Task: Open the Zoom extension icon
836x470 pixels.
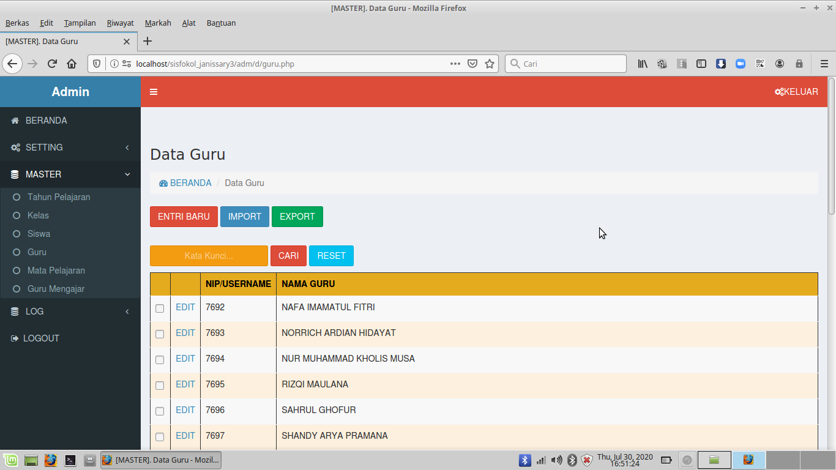Action: 741,64
